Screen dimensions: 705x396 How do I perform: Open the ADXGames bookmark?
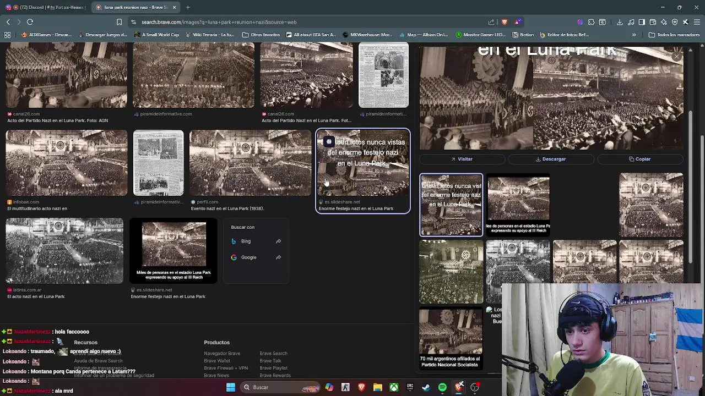[x=47, y=35]
